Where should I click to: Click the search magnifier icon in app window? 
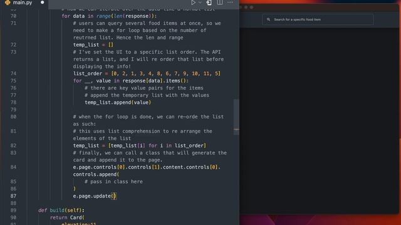point(268,19)
